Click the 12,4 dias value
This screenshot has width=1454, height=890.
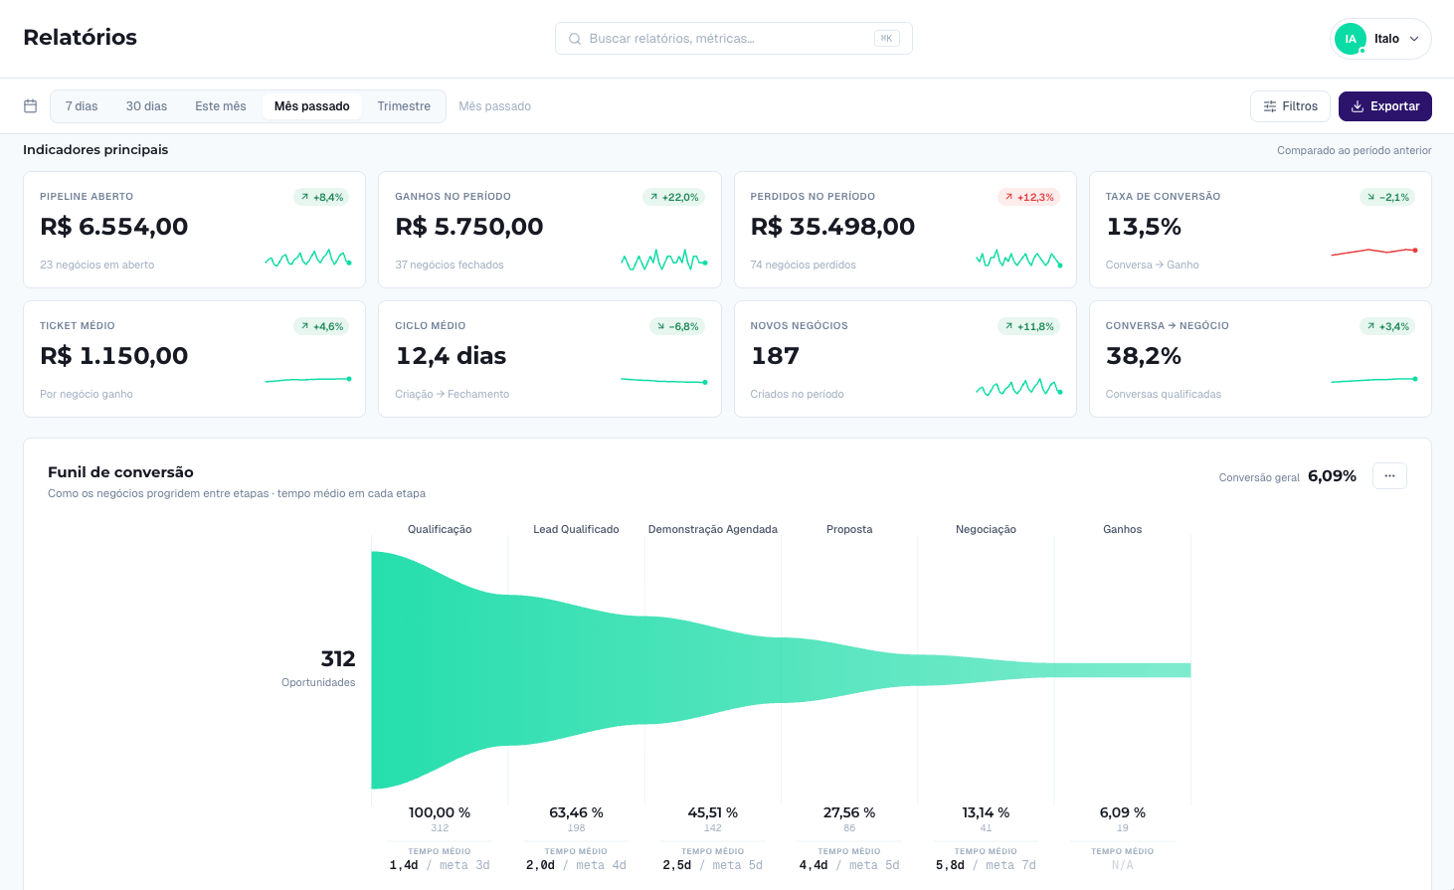coord(451,356)
